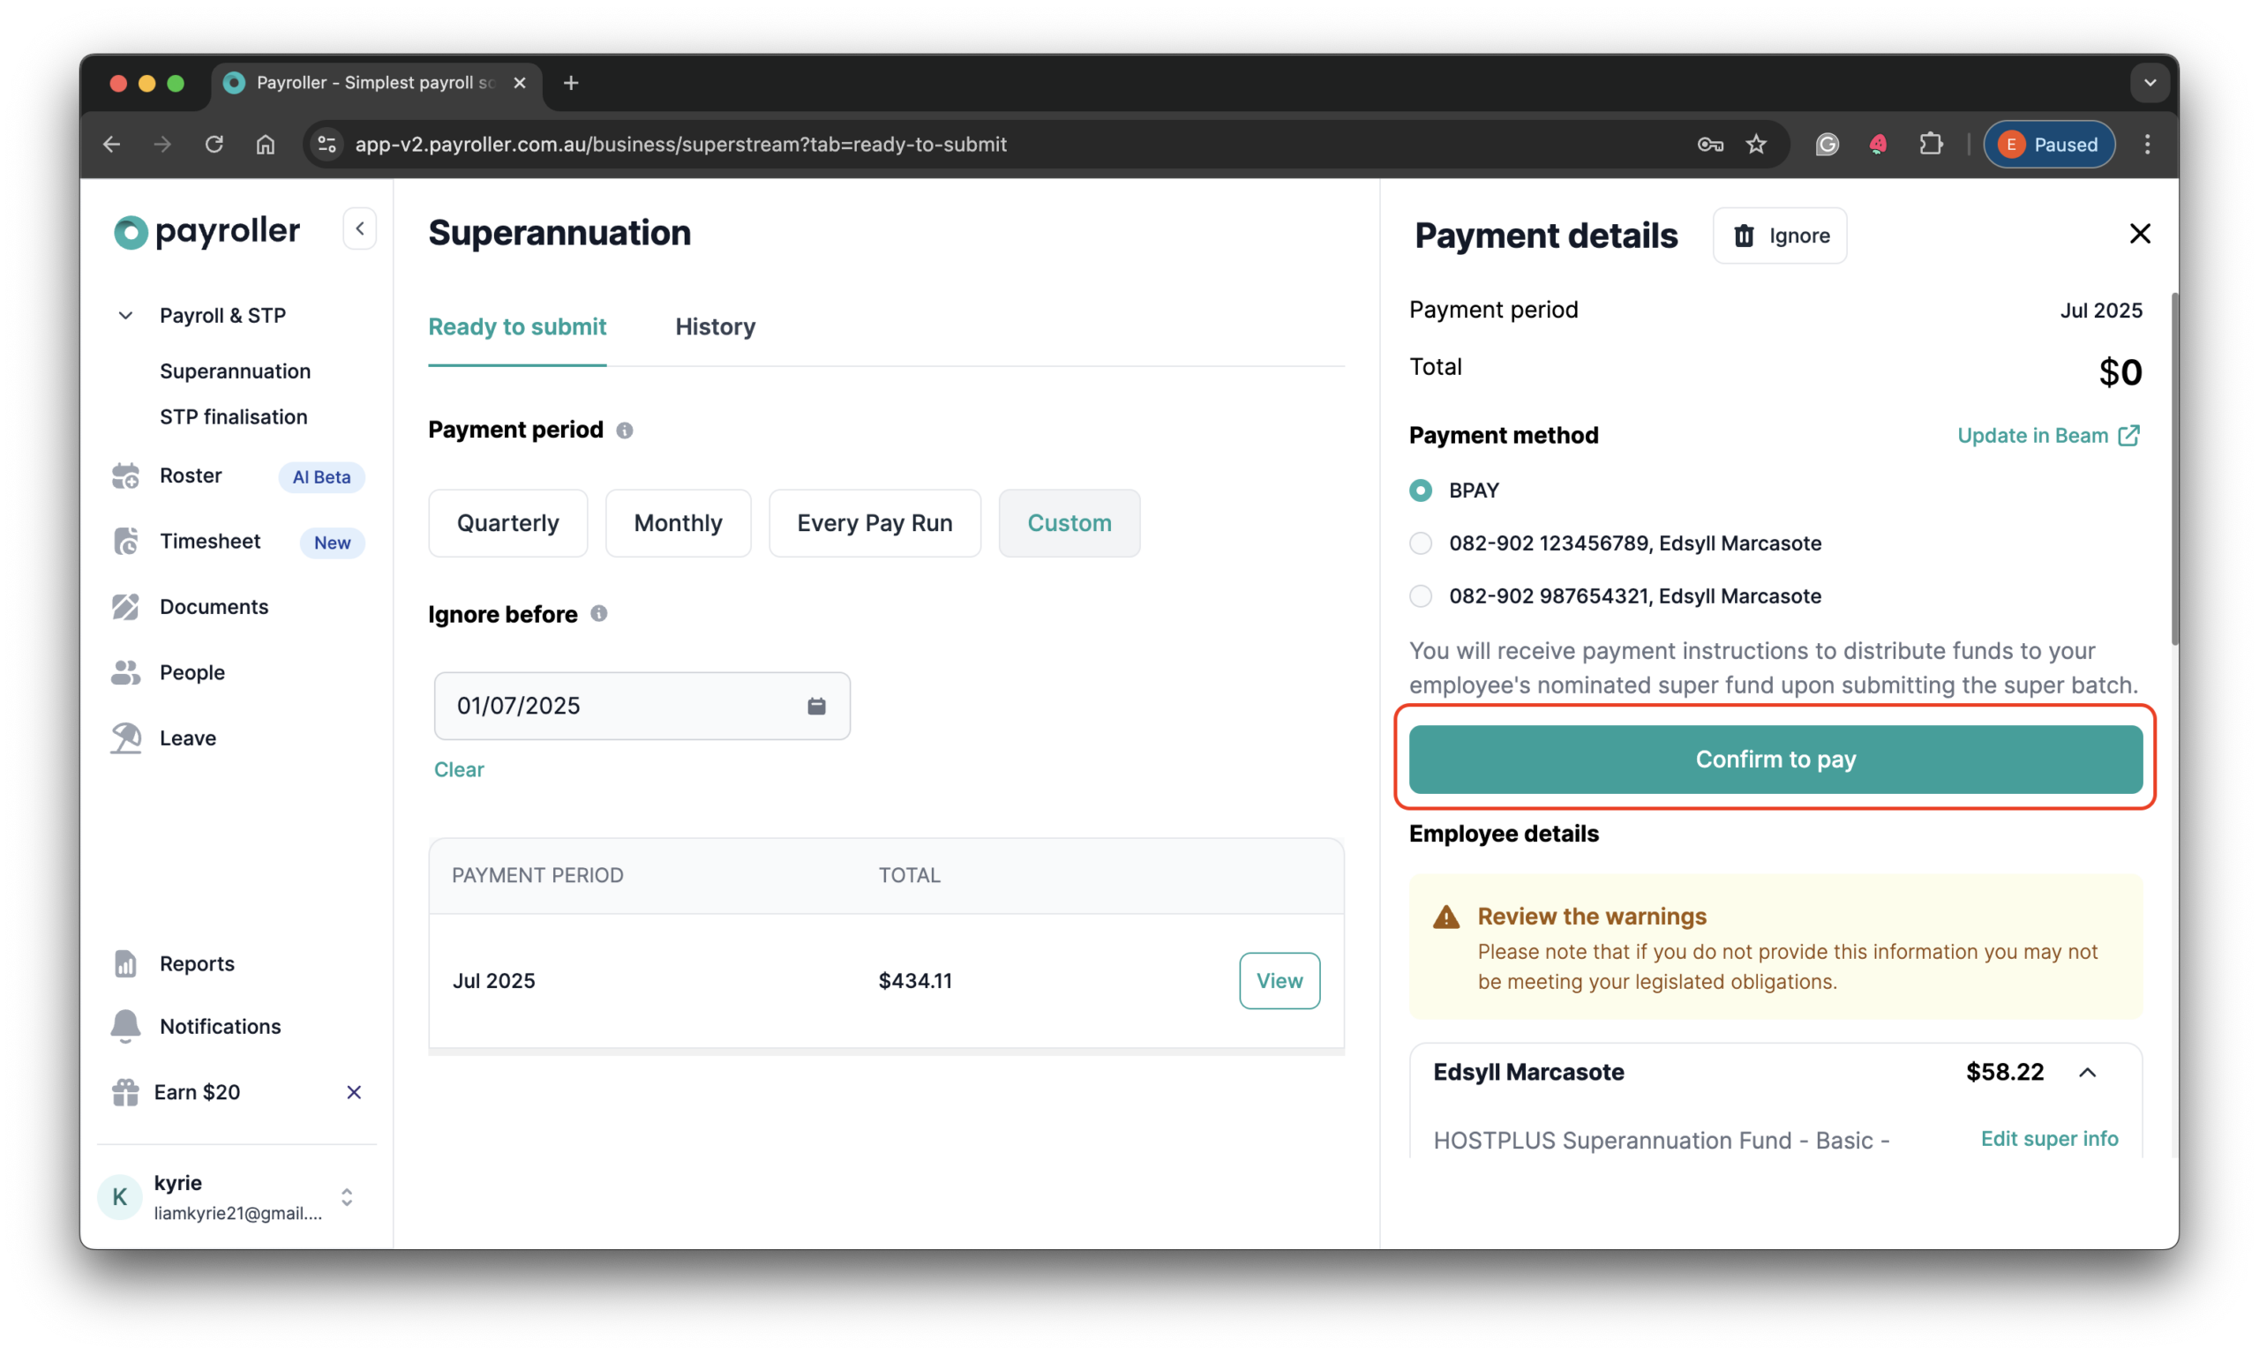Viewport: 2259px width, 1355px height.
Task: Open Timesheet in the sidebar
Action: (210, 542)
